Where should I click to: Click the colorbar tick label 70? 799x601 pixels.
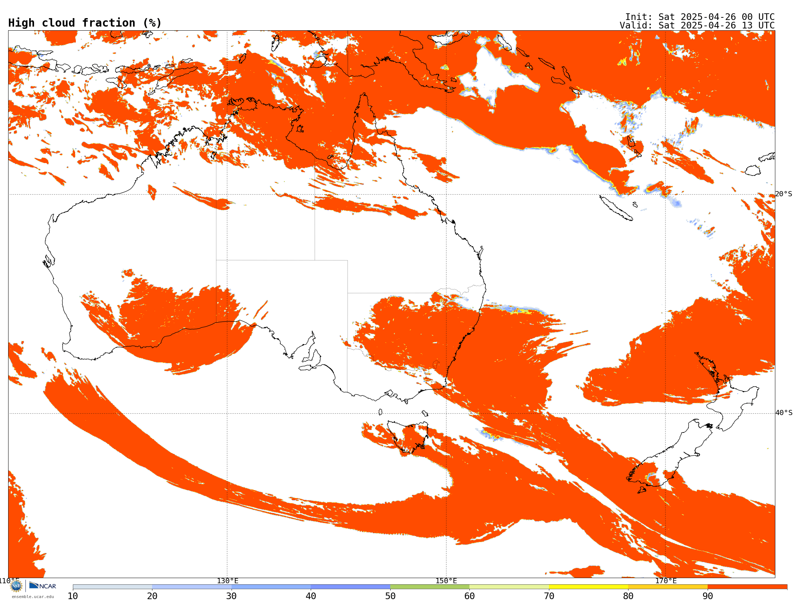point(549,596)
